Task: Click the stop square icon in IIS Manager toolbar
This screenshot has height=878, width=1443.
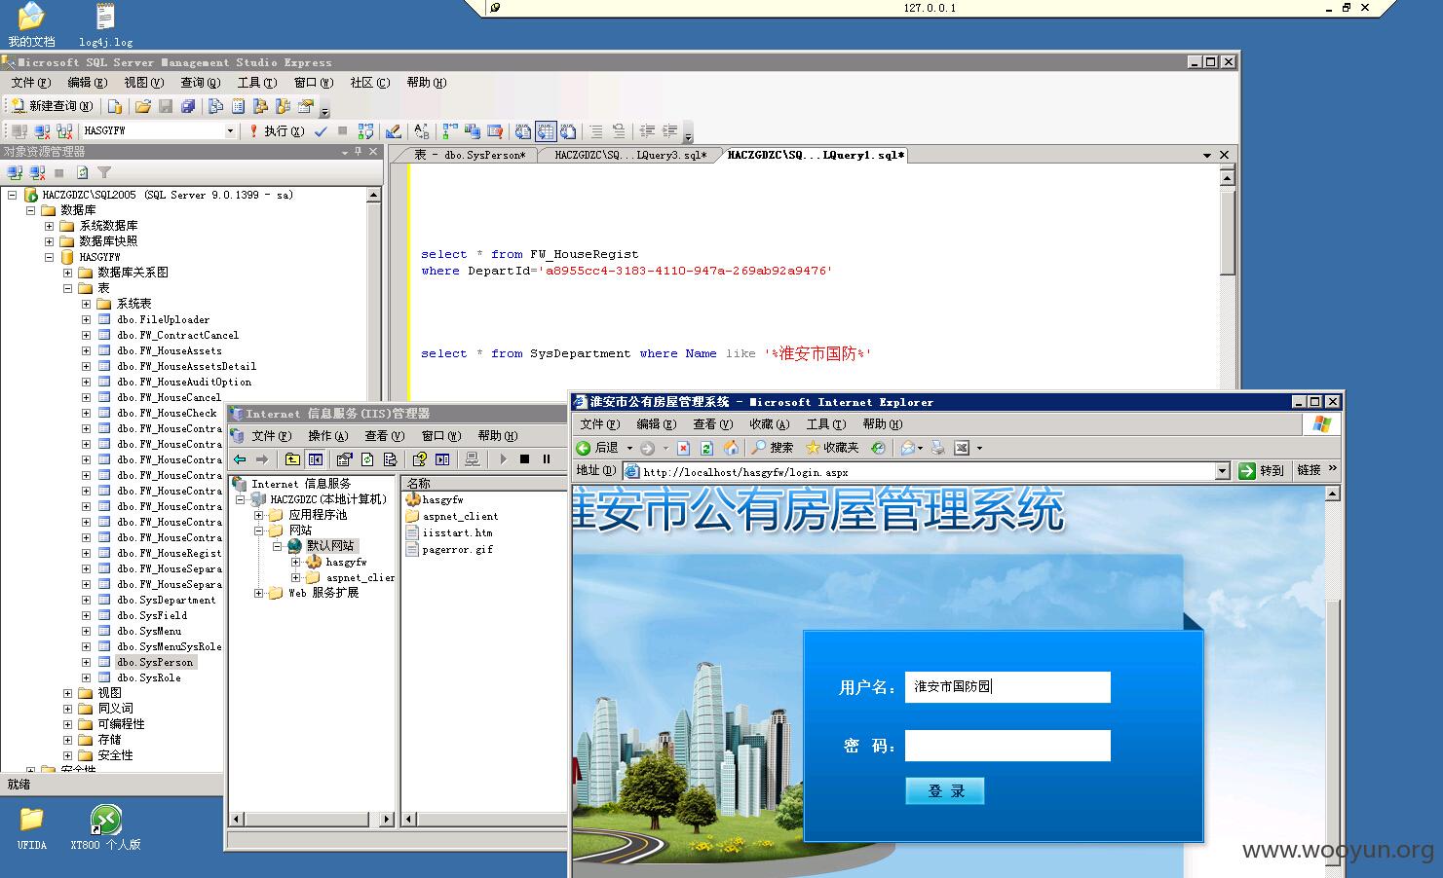Action: [x=524, y=459]
